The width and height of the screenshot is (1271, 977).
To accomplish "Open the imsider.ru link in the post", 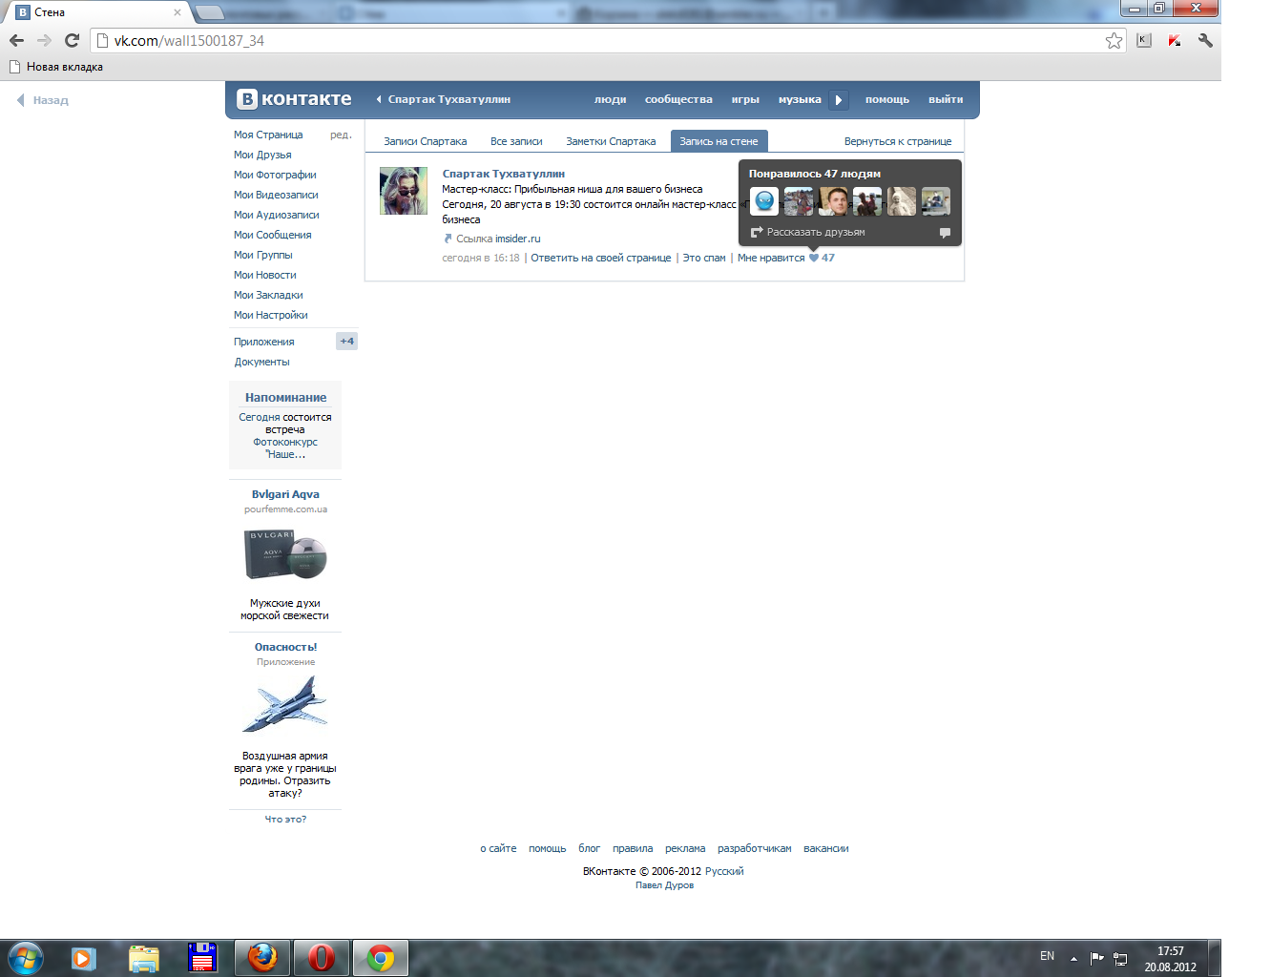I will coord(517,239).
